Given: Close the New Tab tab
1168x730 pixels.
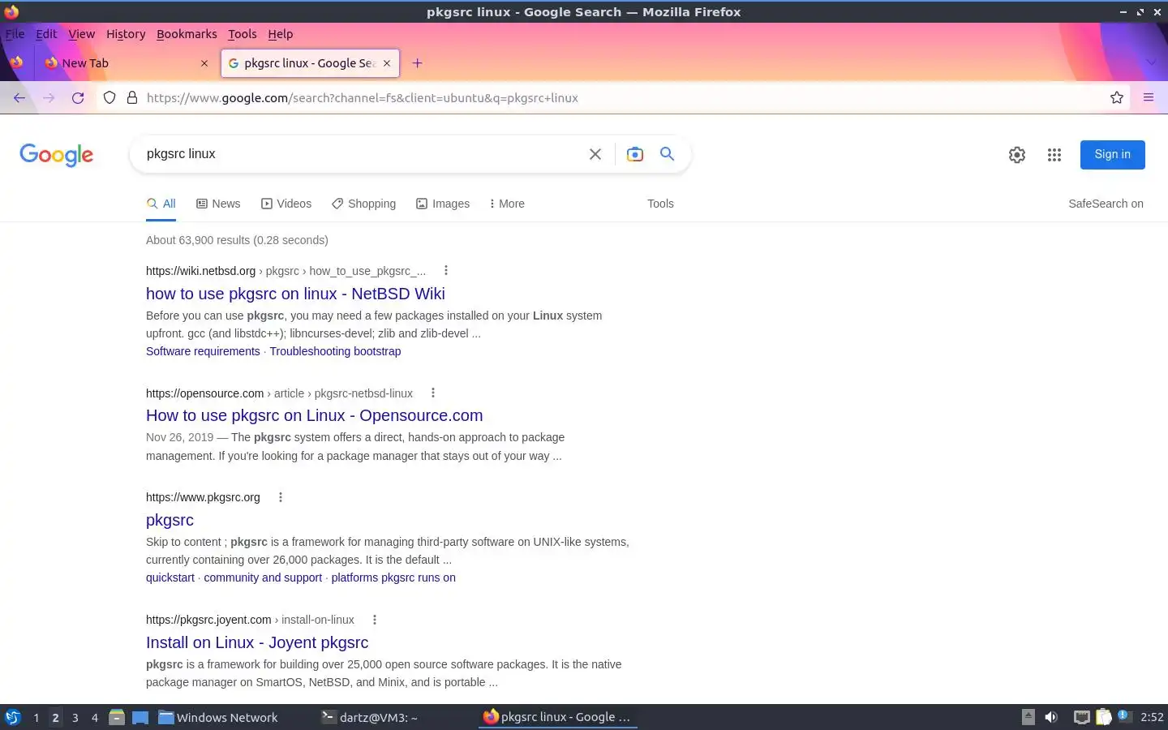Looking at the screenshot, I should pos(204,63).
